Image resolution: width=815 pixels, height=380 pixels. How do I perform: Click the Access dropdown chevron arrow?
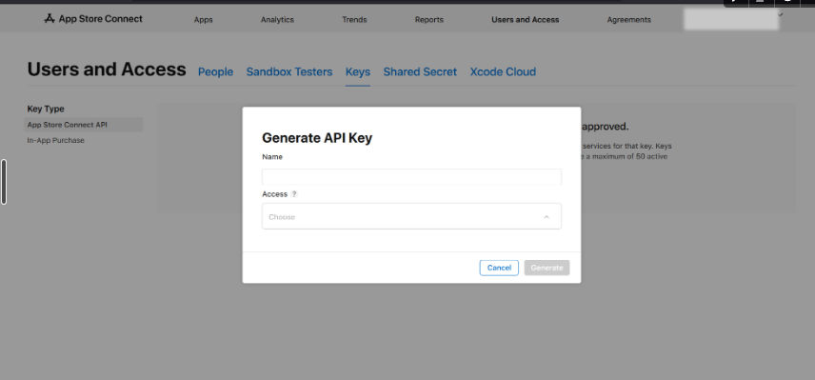[547, 217]
